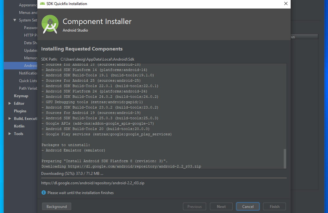Expand the Build, Execution settings node
328x213 pixels.
coord(9,118)
